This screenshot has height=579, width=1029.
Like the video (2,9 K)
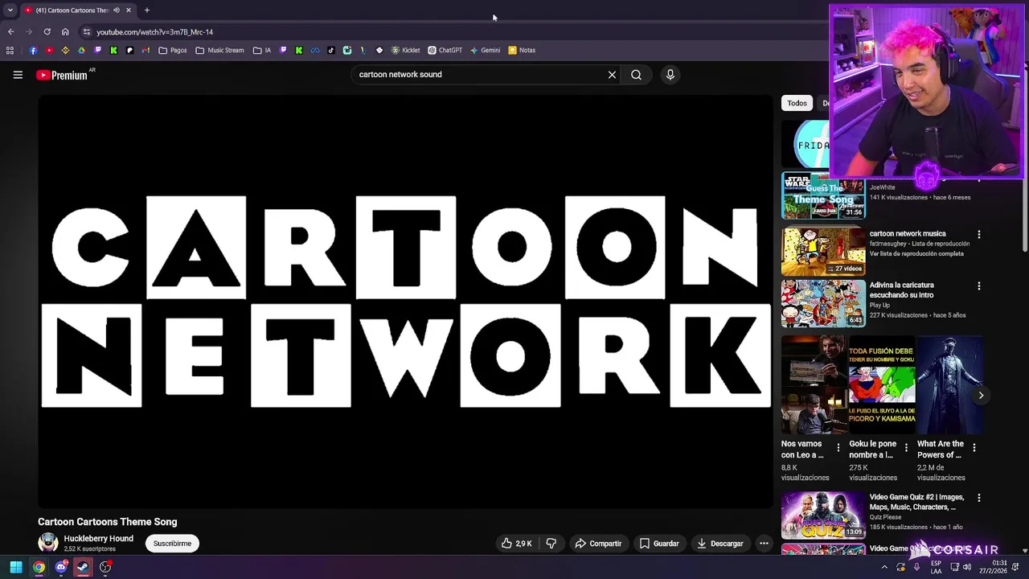517,544
